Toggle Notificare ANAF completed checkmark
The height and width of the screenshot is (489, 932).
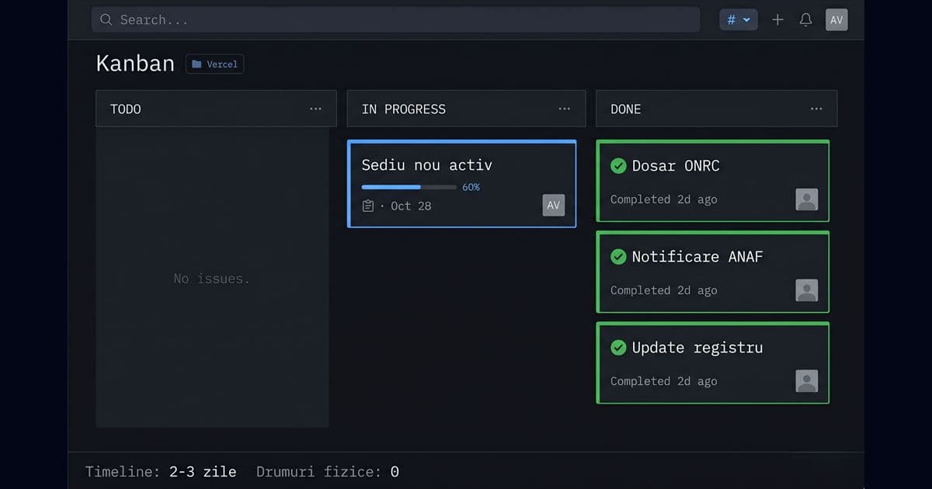click(x=618, y=256)
